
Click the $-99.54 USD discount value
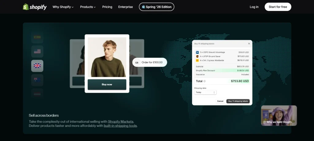coord(243,70)
